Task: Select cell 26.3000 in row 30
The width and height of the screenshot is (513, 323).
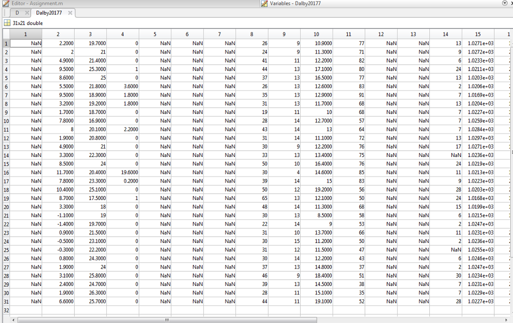Action: (x=90, y=293)
